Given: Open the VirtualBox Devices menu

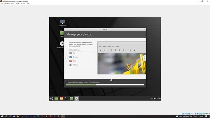Looking at the screenshot, I should pos(23,4).
